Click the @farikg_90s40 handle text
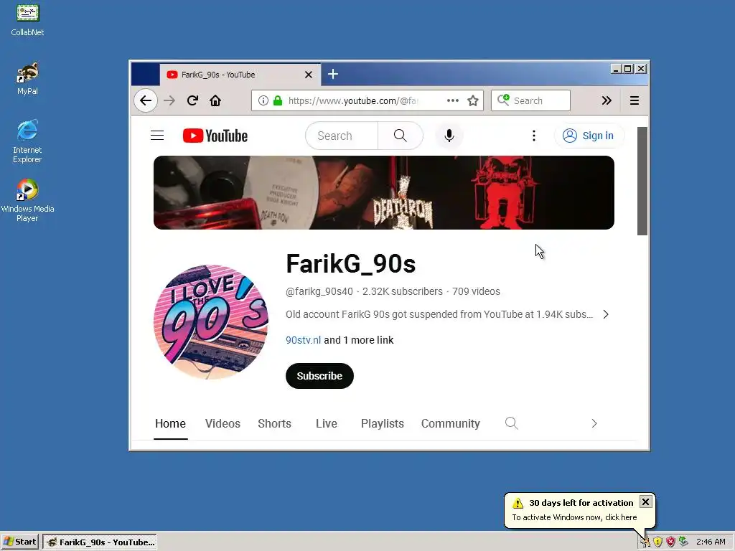735x551 pixels. point(319,291)
